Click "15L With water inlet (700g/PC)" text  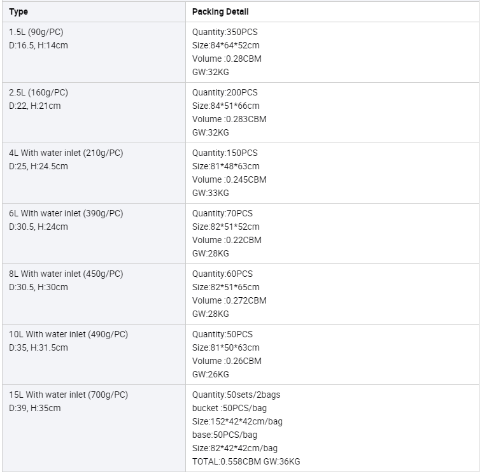68,395
